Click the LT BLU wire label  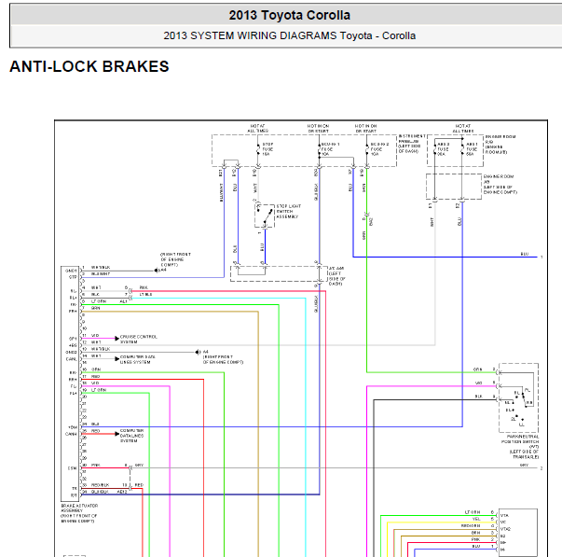[x=146, y=294]
